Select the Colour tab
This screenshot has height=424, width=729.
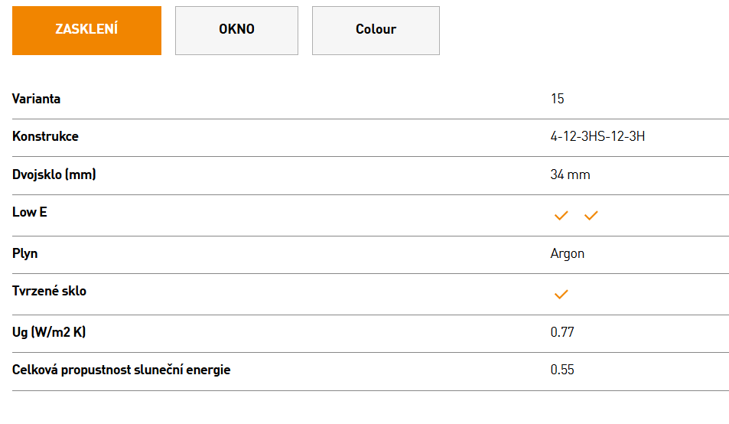coord(376,31)
